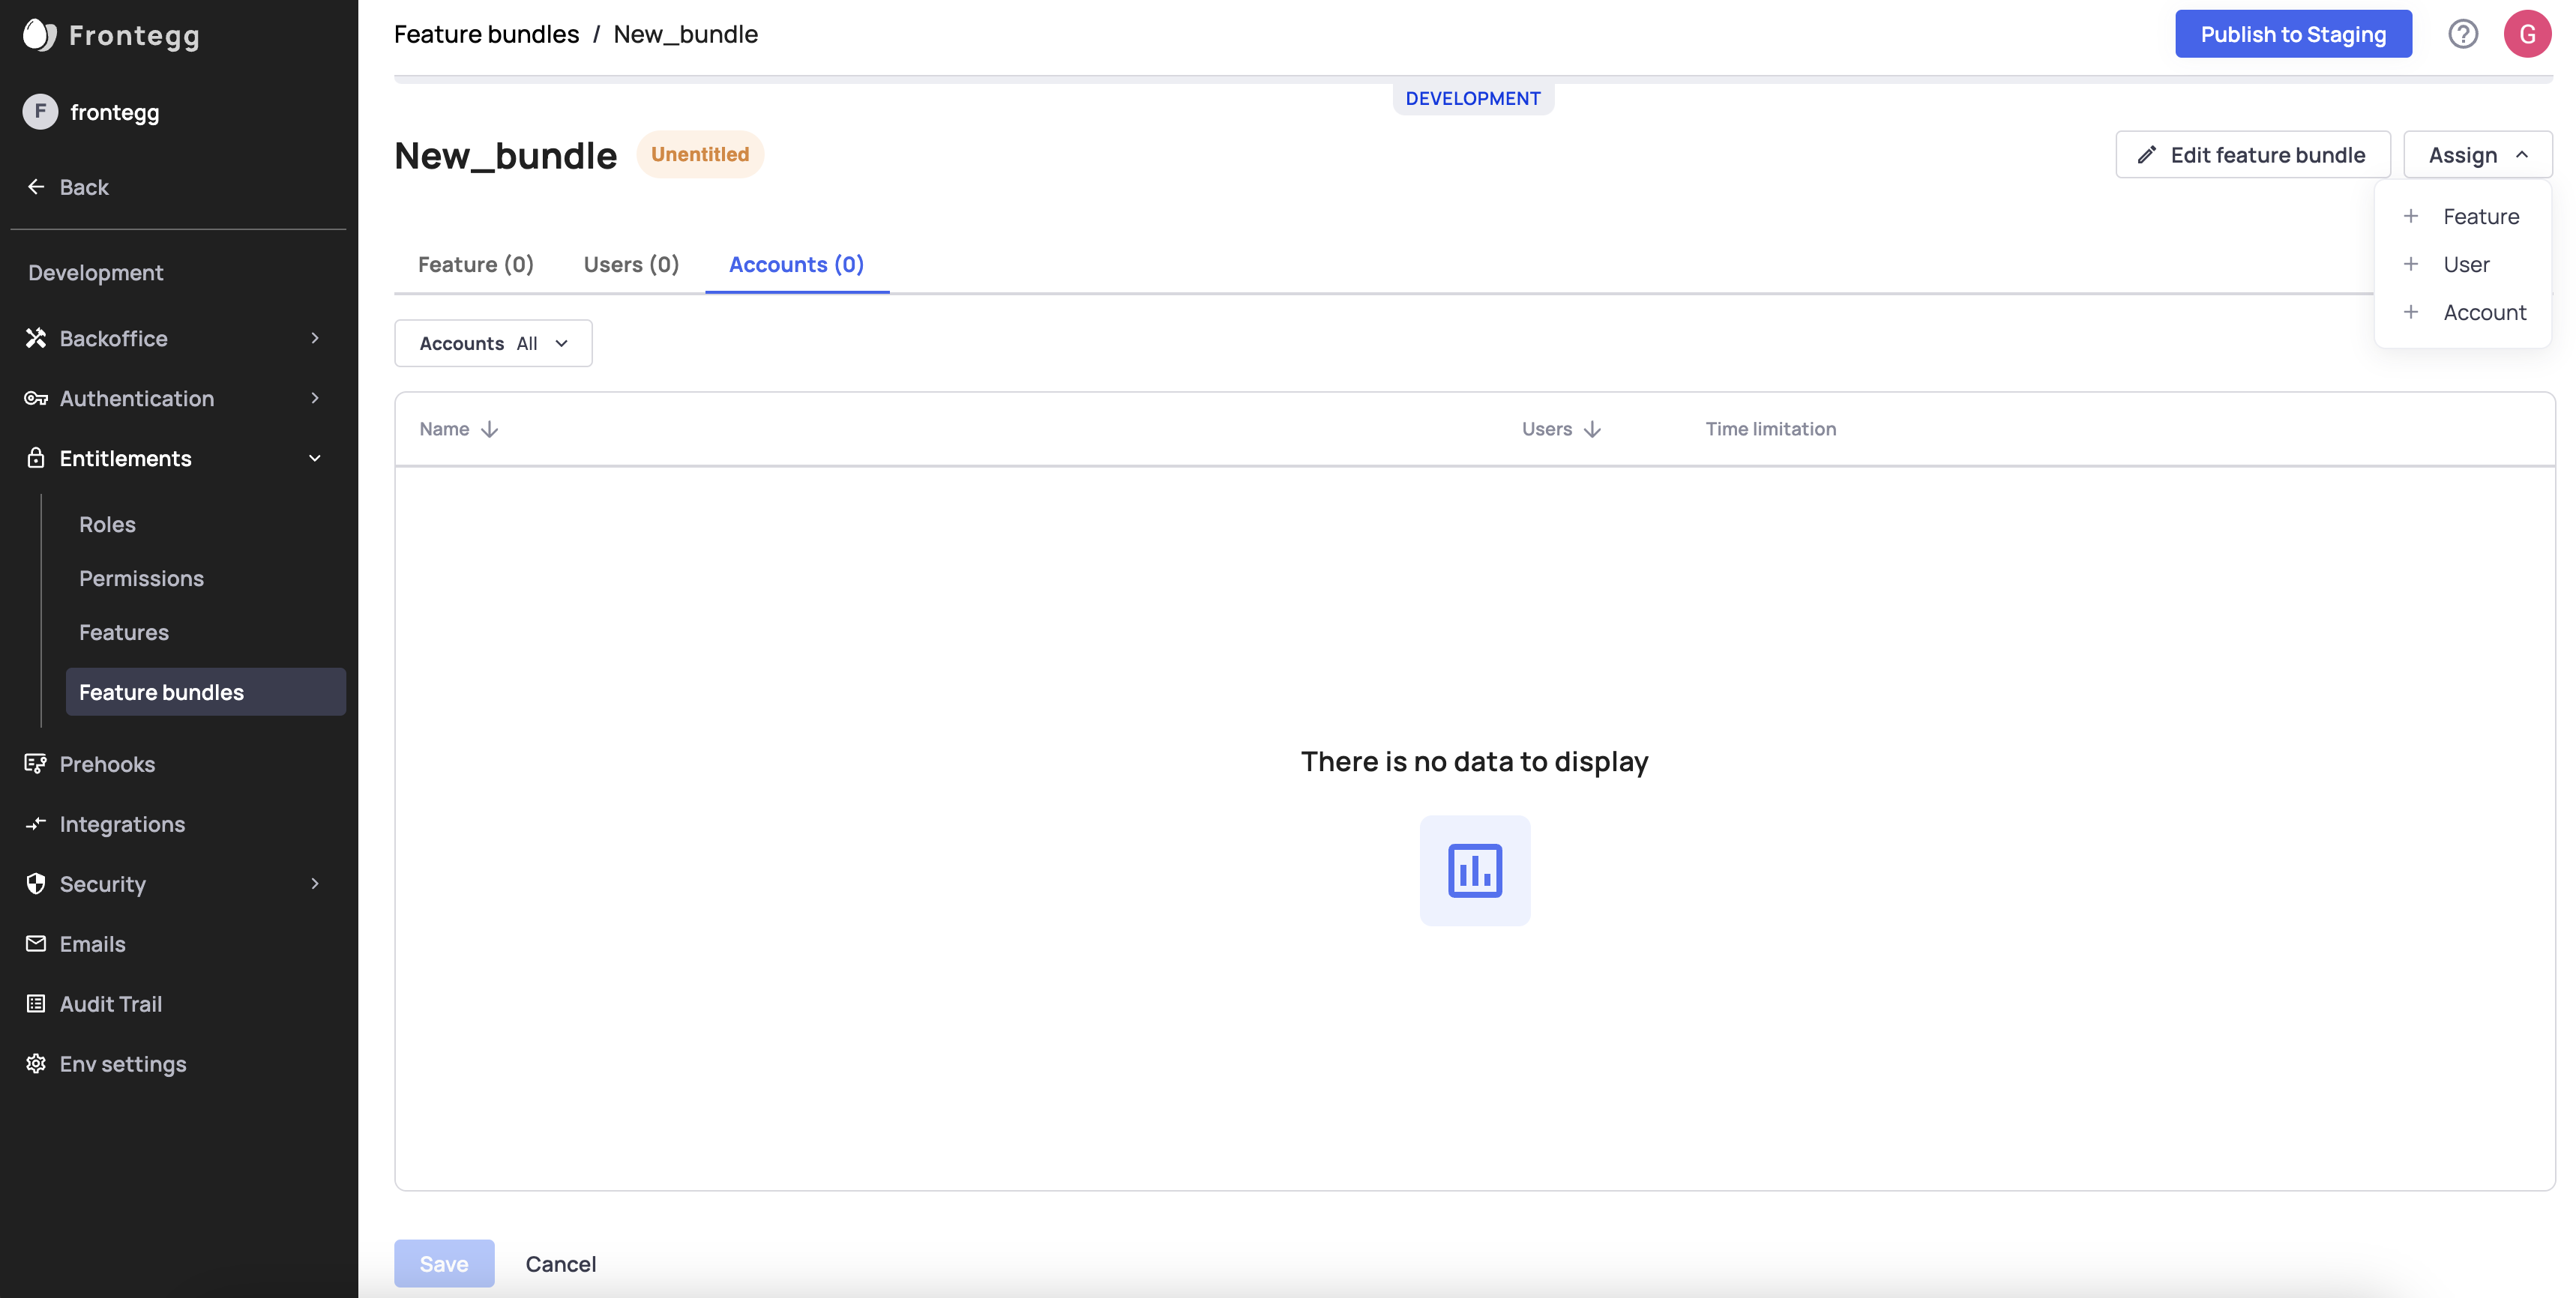Open Env settings via gear icon

pyautogui.click(x=36, y=1063)
